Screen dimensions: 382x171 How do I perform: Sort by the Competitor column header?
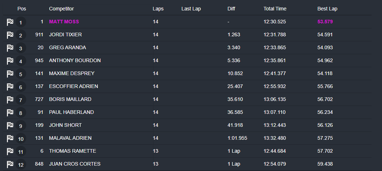click(61, 9)
